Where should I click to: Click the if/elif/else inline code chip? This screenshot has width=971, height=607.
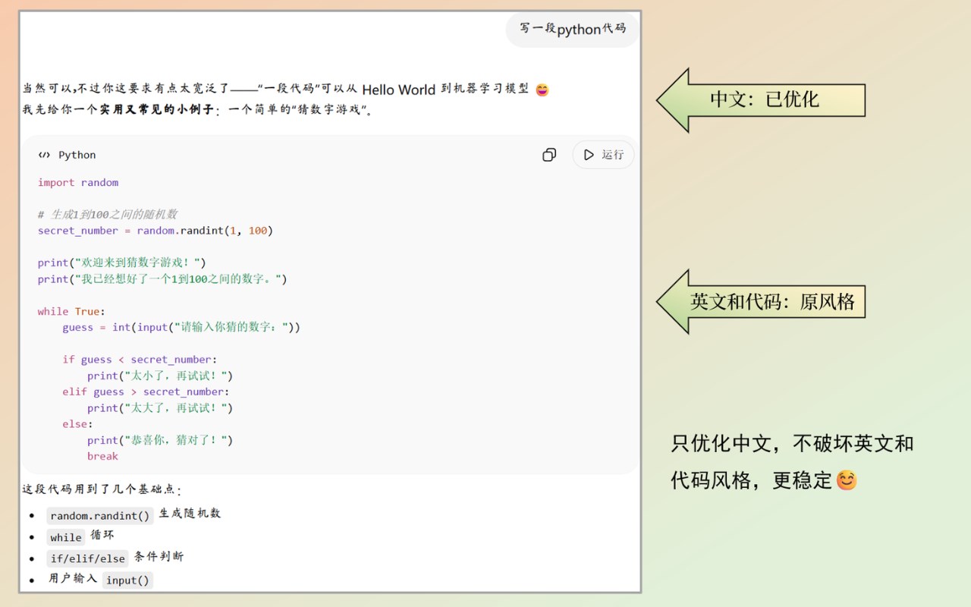click(x=87, y=558)
